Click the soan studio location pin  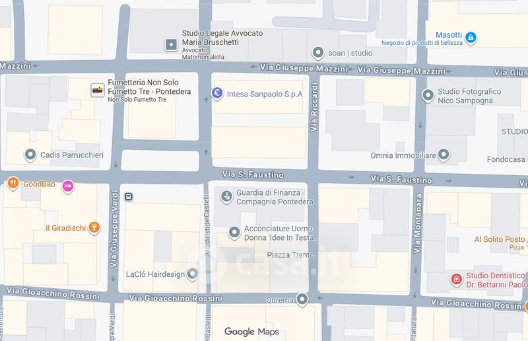tap(318, 52)
